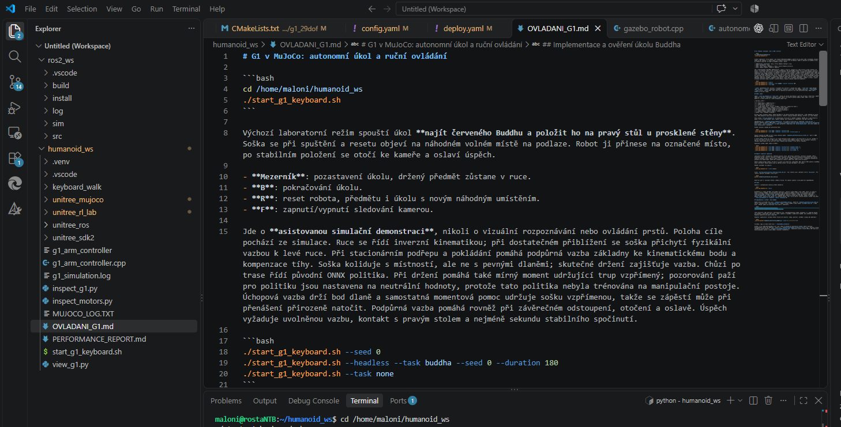Screen dimensions: 841x427
Task: Click the editor vertical scrollbar thumb
Action: pos(824,78)
